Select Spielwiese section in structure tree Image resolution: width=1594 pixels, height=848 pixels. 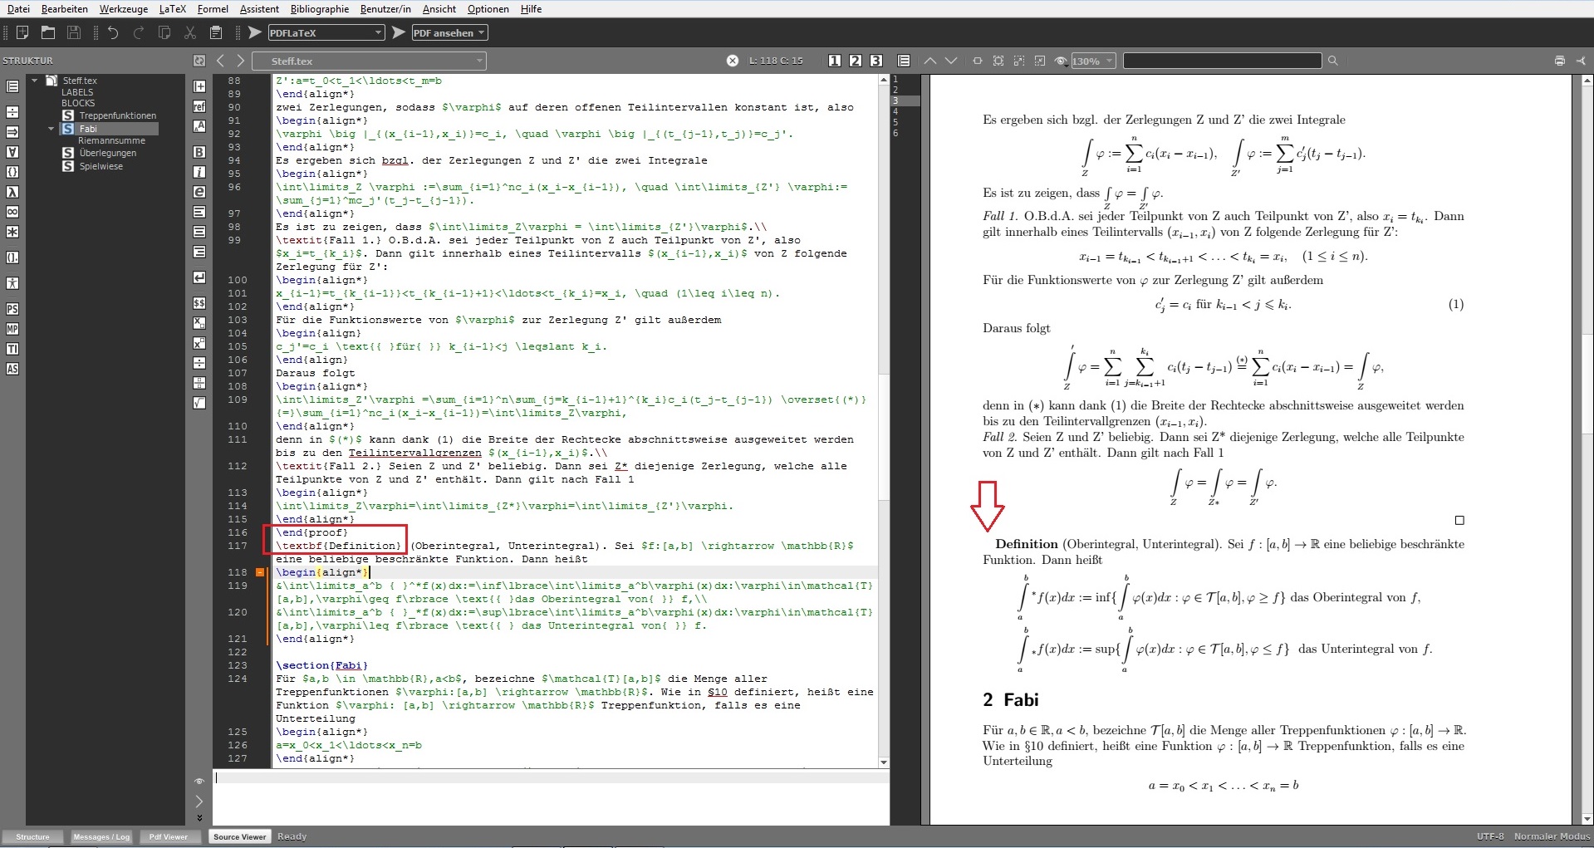[x=101, y=166]
